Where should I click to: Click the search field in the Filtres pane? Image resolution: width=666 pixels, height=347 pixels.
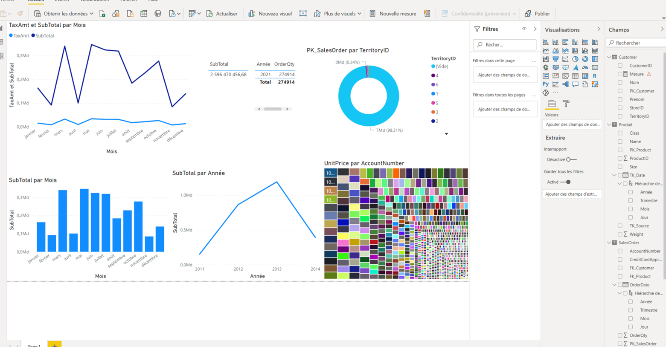[505, 44]
